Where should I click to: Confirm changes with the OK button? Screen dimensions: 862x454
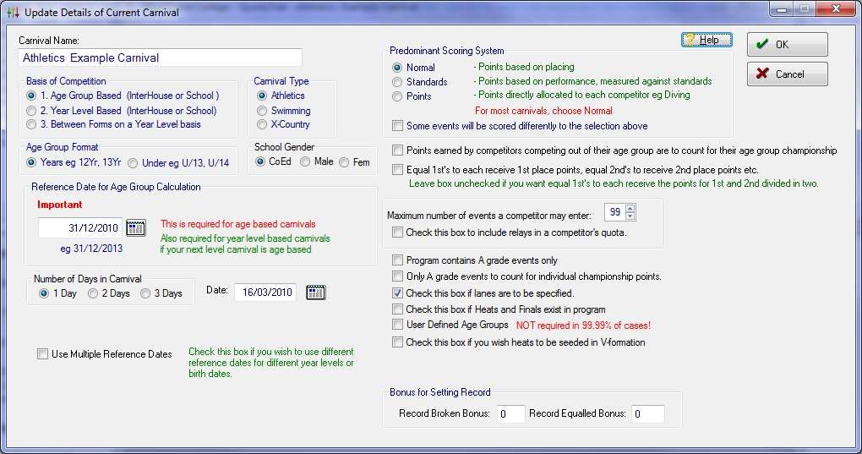tap(788, 45)
